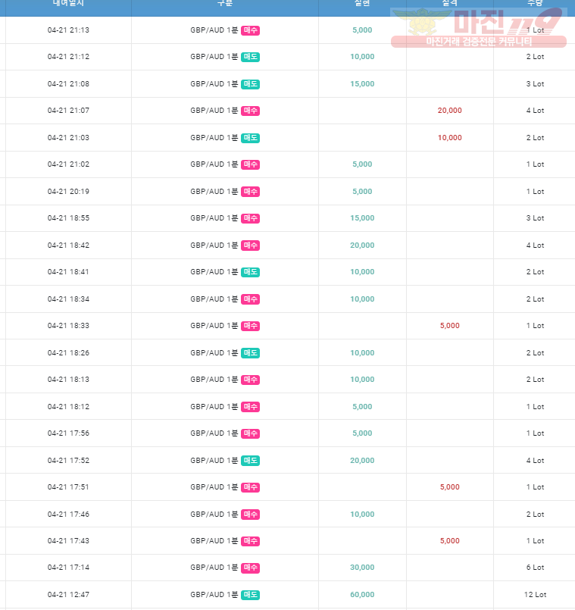This screenshot has height=610, width=575.
Task: Click the 매수 badge in the 04-21 21:13 row
Action: pos(250,30)
